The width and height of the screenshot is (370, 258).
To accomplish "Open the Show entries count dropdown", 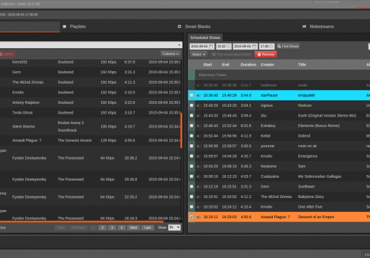I will 175,227.
